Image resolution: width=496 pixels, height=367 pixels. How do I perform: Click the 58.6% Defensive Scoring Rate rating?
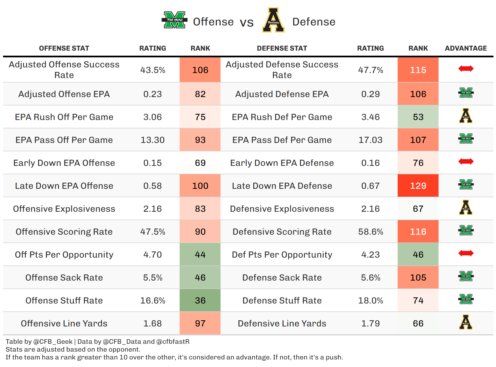pos(370,232)
